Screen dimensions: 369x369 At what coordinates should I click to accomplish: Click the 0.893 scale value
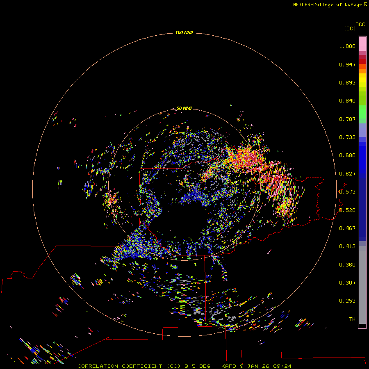coord(347,82)
